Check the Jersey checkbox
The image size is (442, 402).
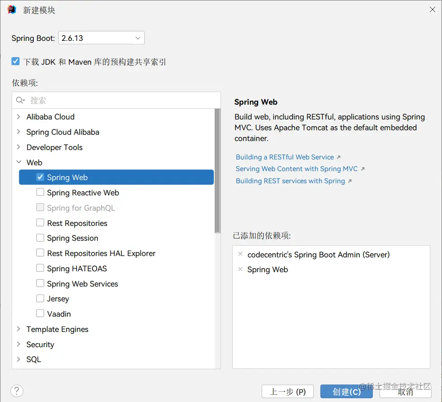pyautogui.click(x=40, y=298)
